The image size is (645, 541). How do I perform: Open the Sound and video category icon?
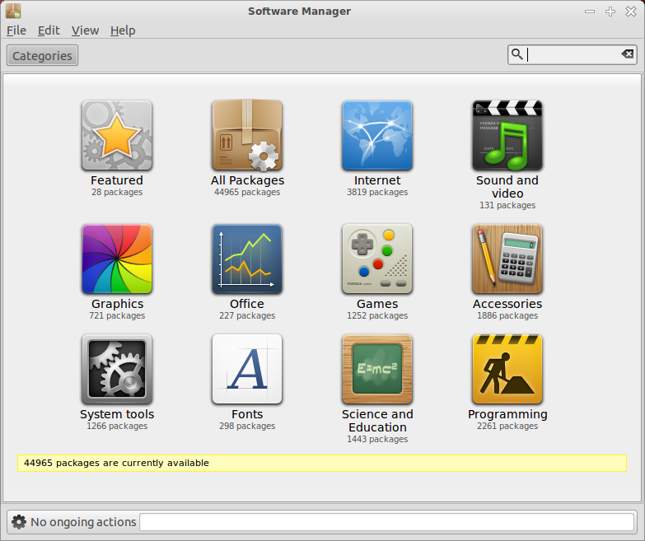point(507,135)
